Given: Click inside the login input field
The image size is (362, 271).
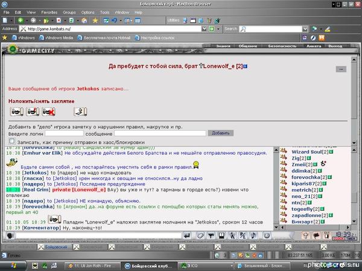Looking at the screenshot, I should coord(64,133).
